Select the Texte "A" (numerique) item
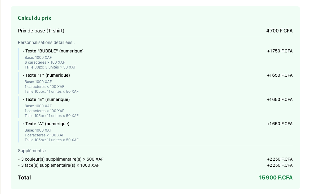Screen dimensions: 310x194 (x=47, y=124)
